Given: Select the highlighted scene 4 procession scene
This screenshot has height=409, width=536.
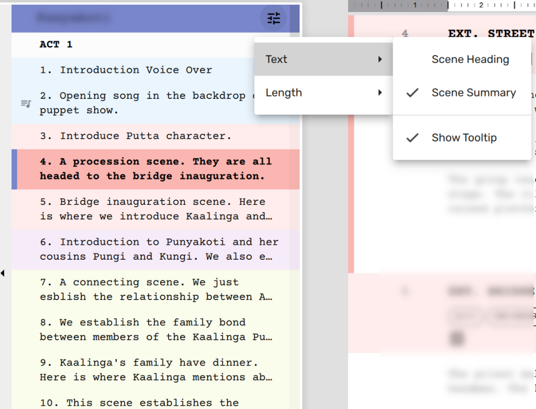Looking at the screenshot, I should click(155, 169).
